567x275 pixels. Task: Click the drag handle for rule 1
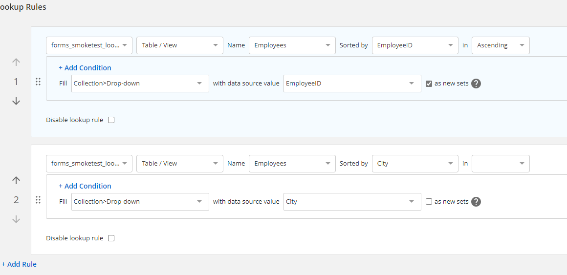(x=38, y=82)
